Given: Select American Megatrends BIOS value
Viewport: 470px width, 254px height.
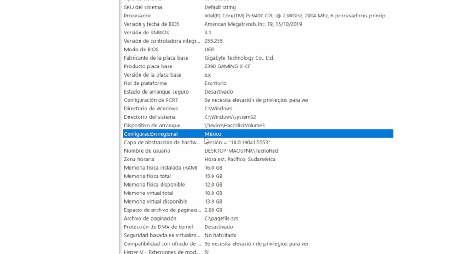Looking at the screenshot, I should point(253,24).
